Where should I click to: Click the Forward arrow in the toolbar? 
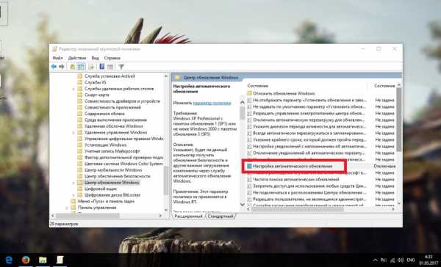(62, 67)
